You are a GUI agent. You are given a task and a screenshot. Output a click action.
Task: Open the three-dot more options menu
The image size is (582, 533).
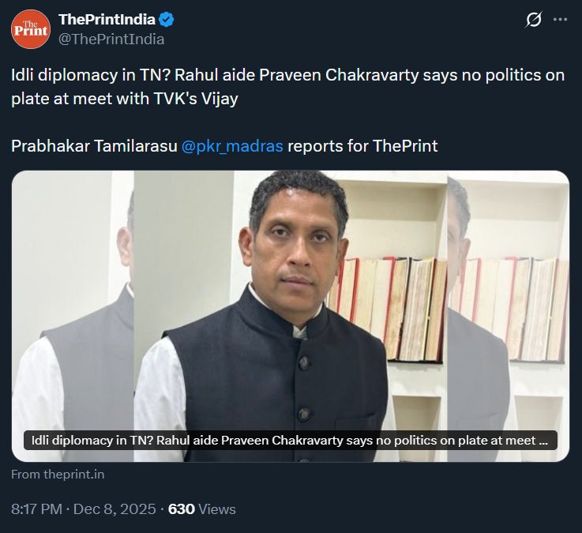coord(560,21)
